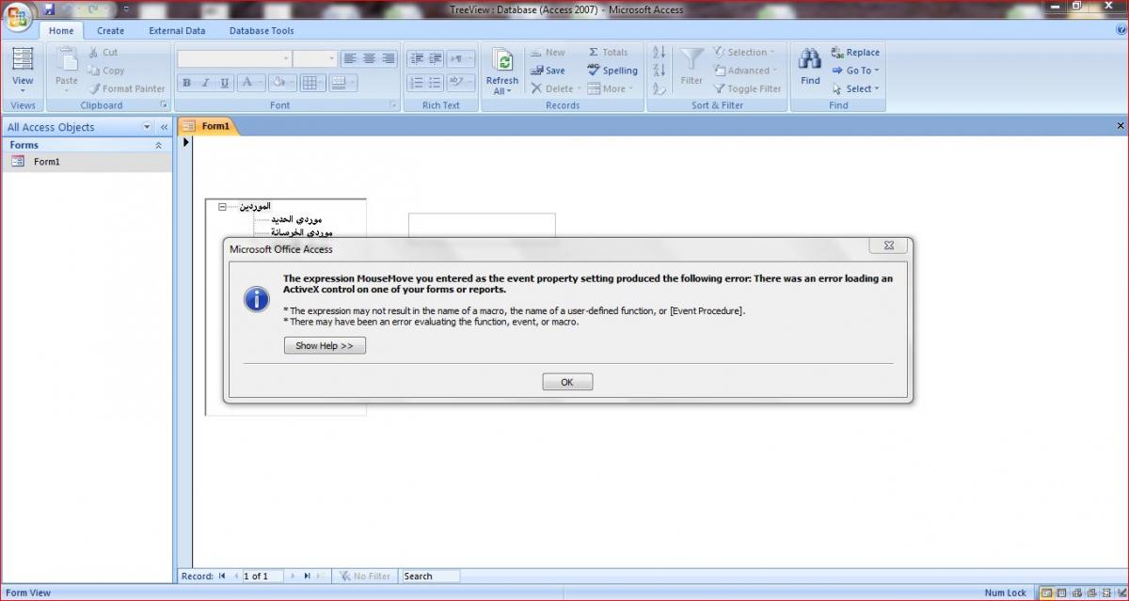
Task: Click the Numbering list icon in Rich Text
Action: [x=417, y=83]
